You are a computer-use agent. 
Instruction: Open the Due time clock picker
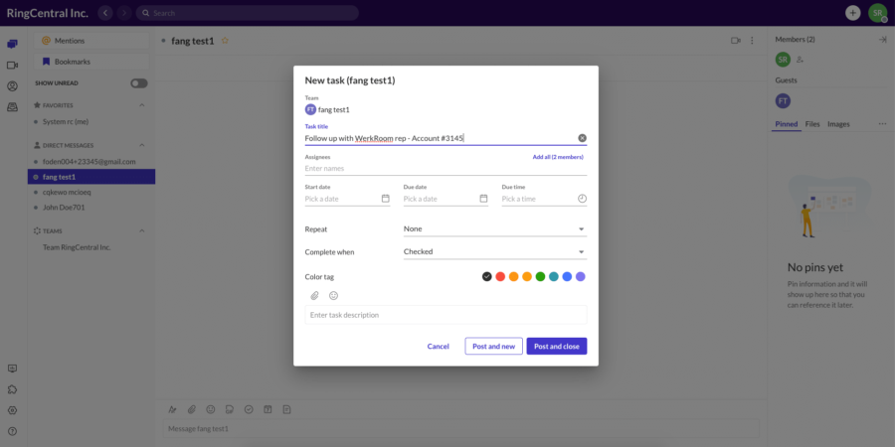coord(582,199)
